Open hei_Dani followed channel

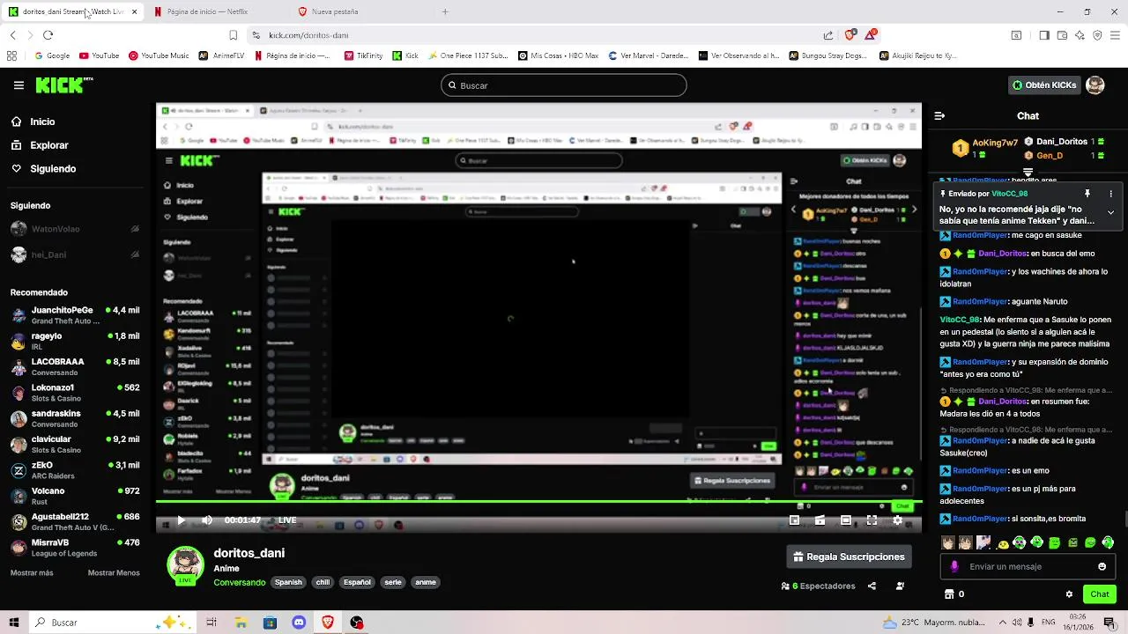[75, 254]
